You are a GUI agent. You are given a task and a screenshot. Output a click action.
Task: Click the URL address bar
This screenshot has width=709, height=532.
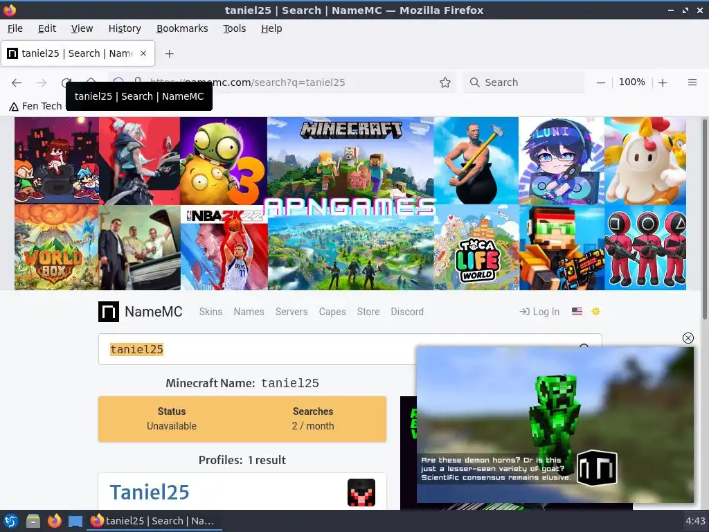coord(281,82)
